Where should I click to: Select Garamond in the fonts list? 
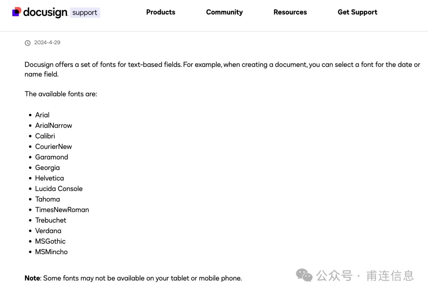(x=52, y=157)
